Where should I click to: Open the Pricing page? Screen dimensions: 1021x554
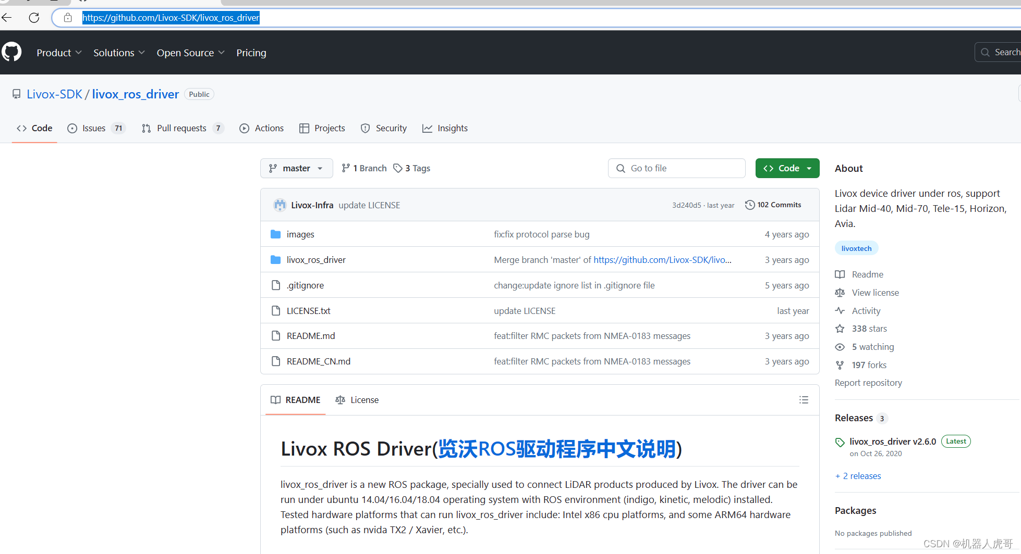[x=251, y=53]
